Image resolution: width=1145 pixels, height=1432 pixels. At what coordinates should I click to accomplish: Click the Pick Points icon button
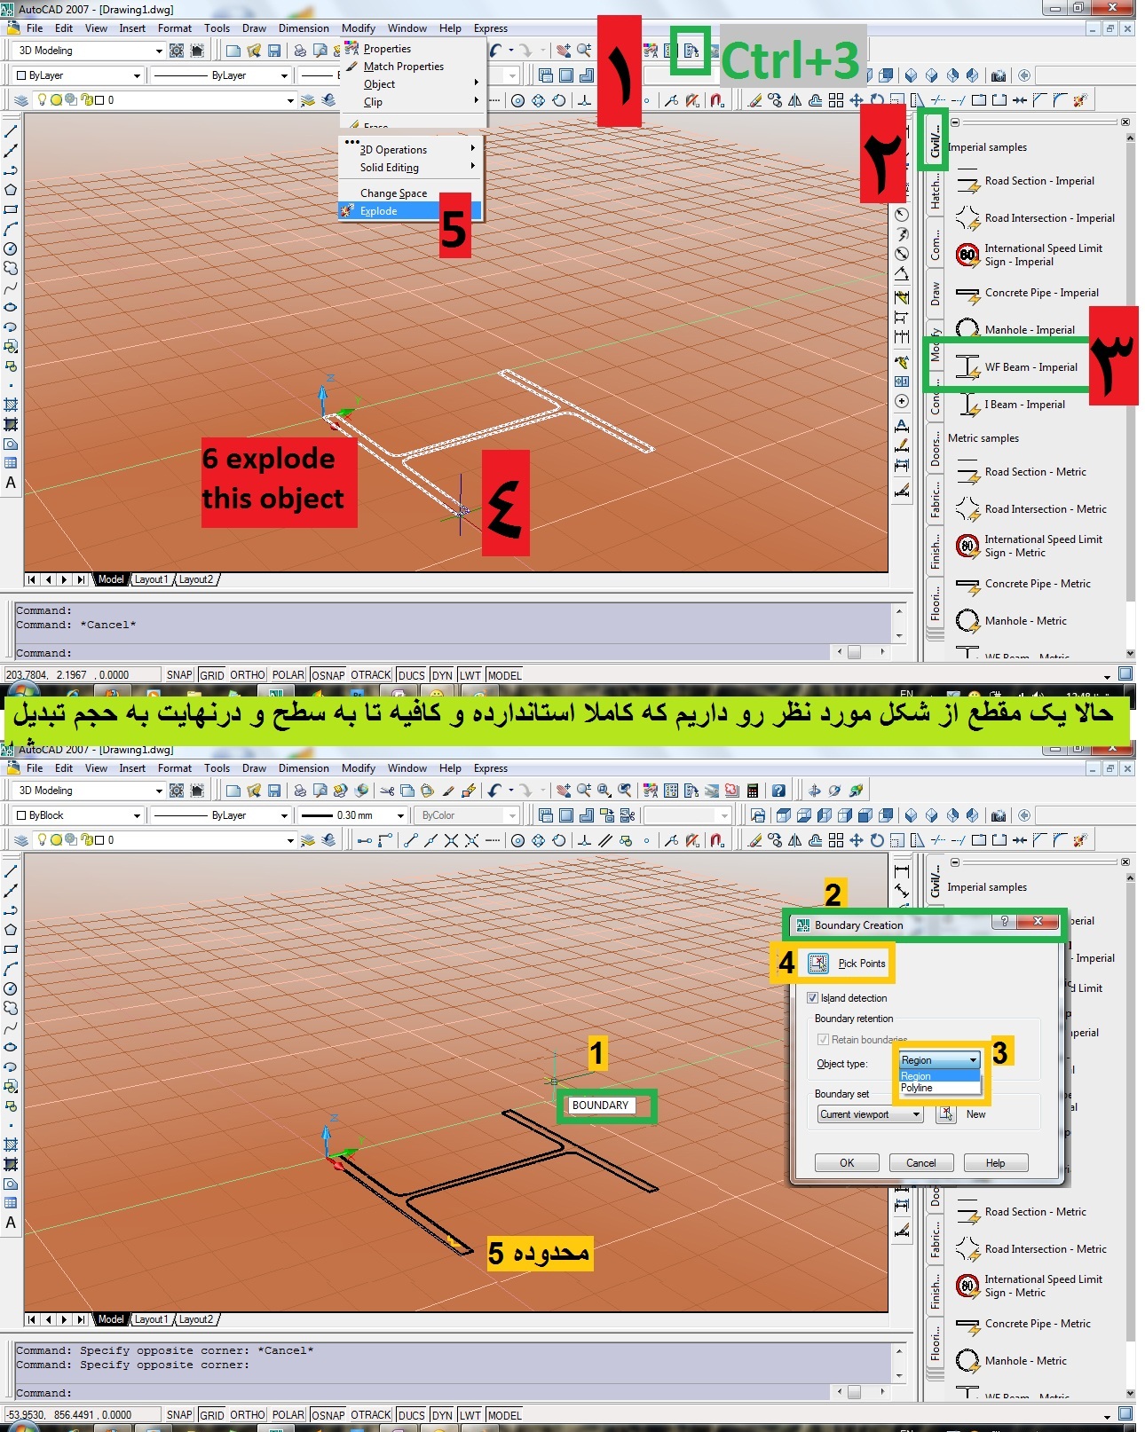818,963
